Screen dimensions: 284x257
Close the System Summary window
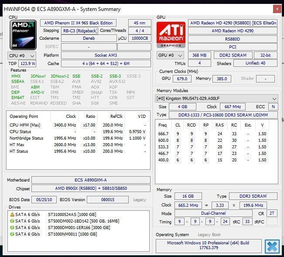(277, 9)
